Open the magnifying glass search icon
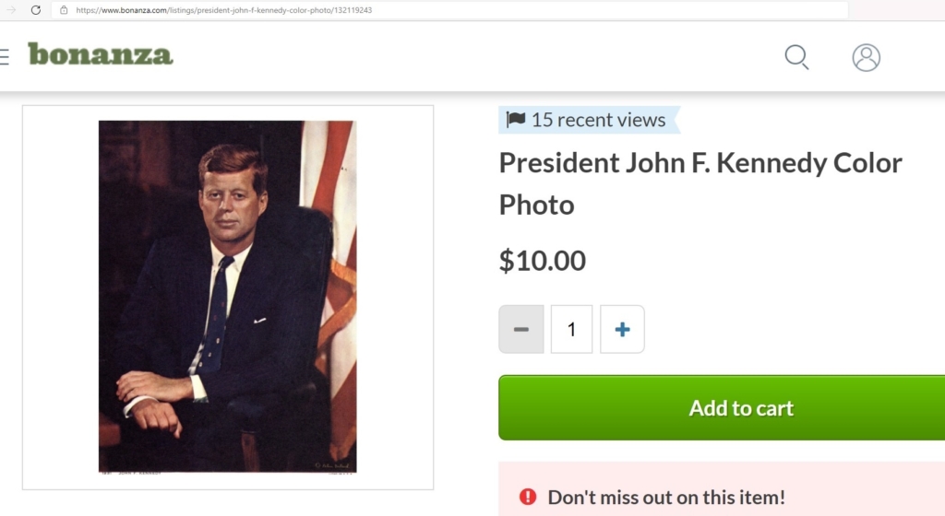 [796, 57]
